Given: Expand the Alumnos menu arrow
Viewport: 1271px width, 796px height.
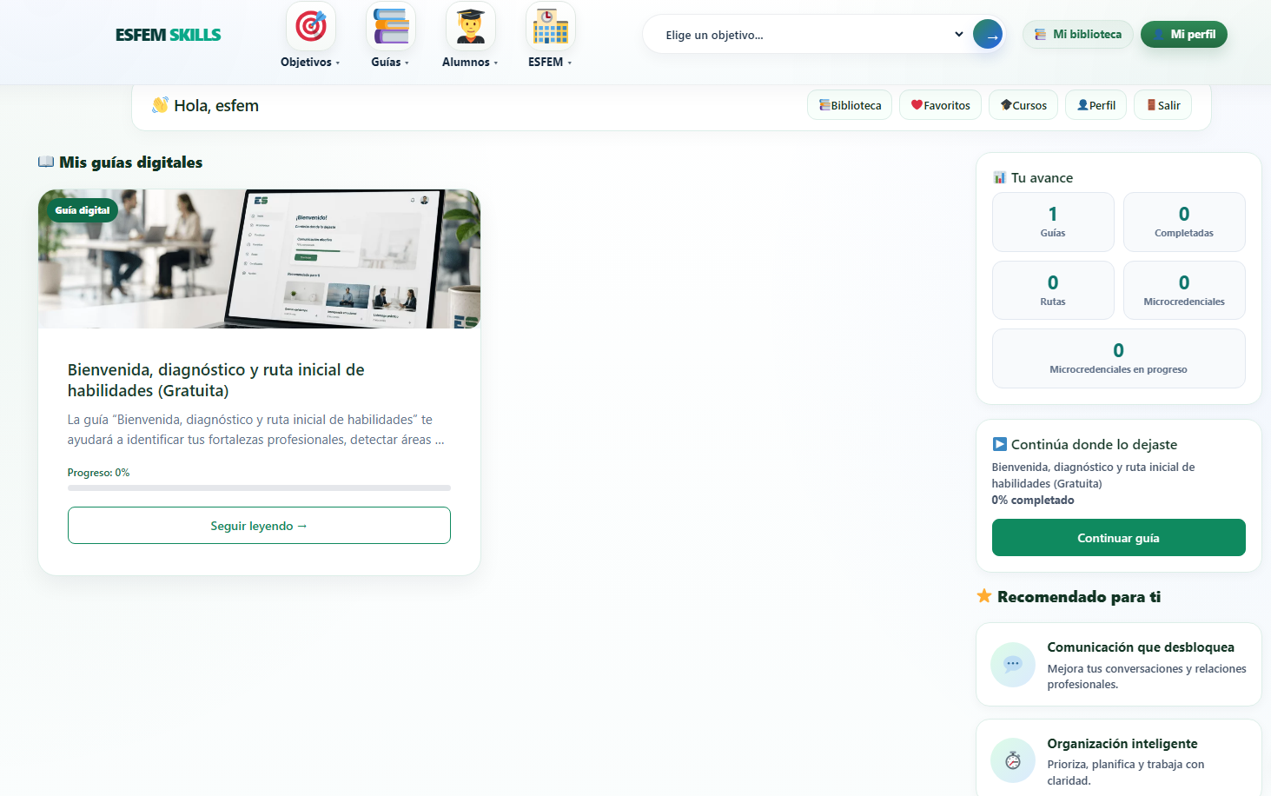Looking at the screenshot, I should (496, 63).
